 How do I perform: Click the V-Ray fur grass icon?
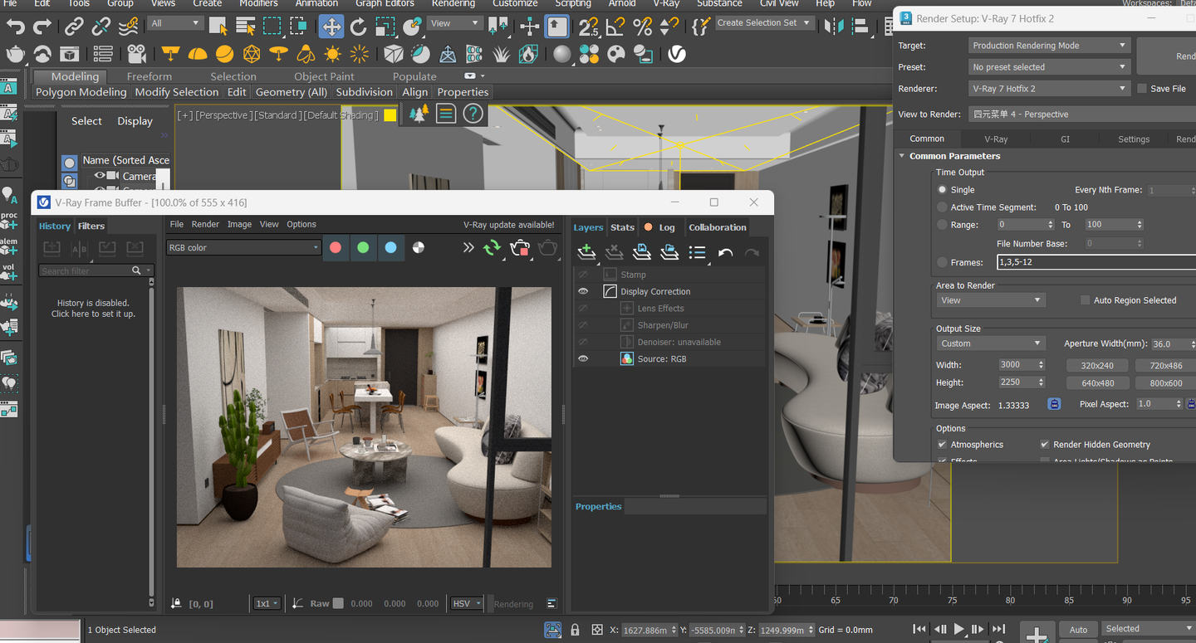point(502,54)
